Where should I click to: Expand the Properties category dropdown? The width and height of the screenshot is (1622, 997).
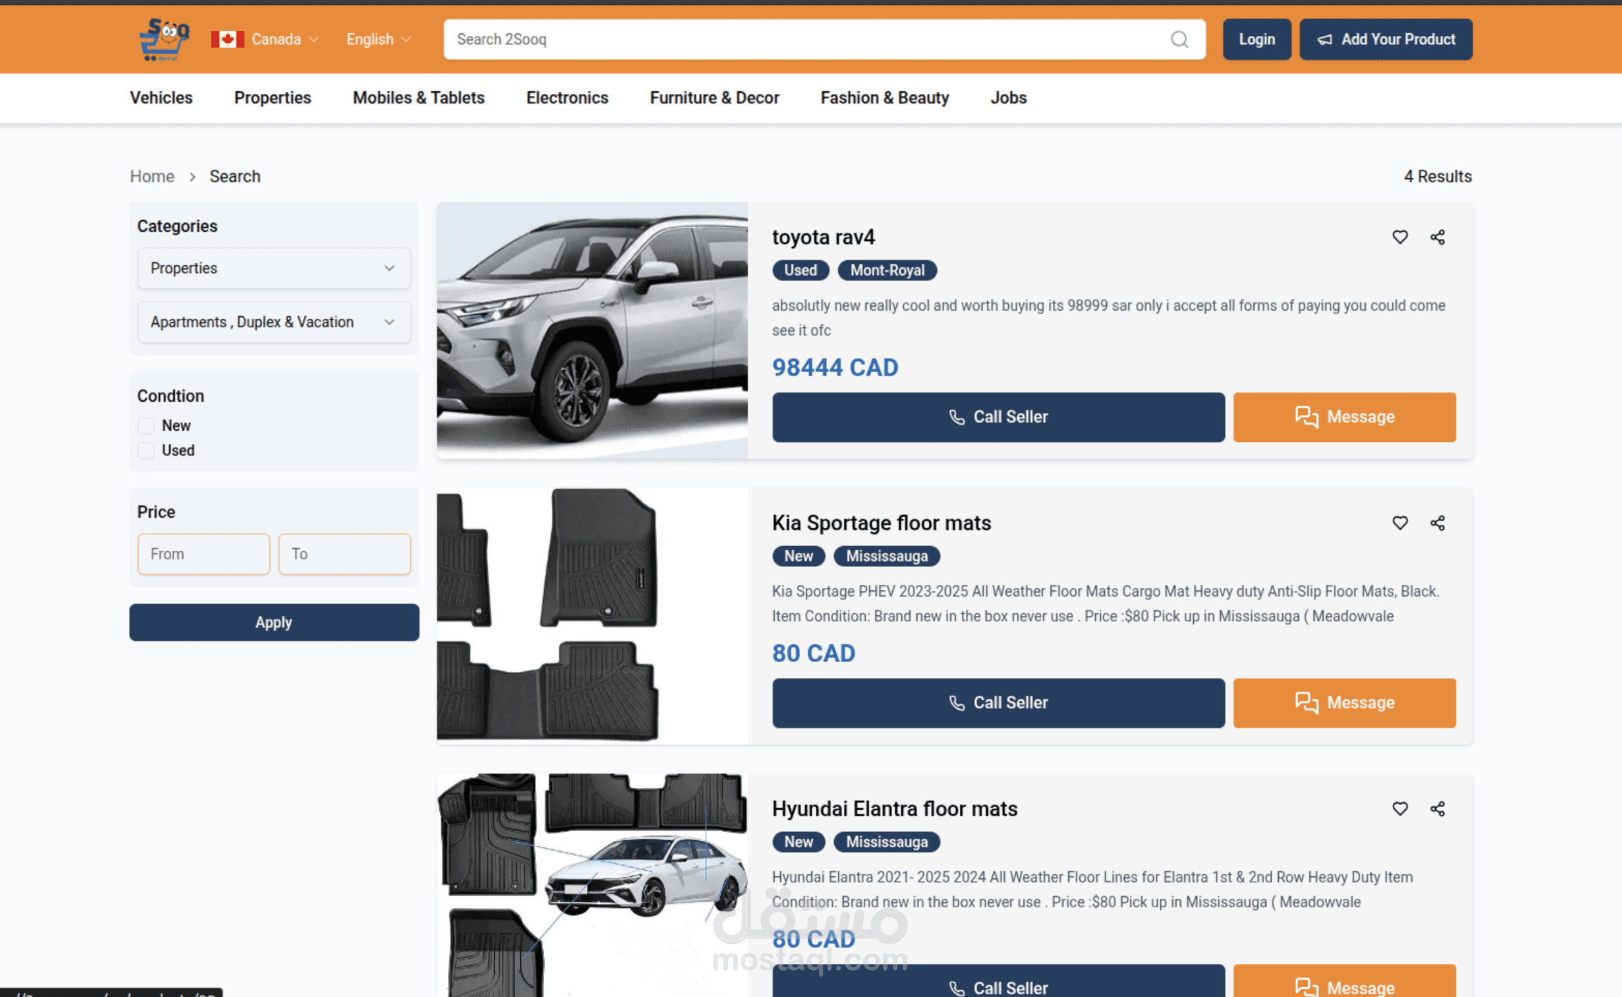click(x=273, y=268)
